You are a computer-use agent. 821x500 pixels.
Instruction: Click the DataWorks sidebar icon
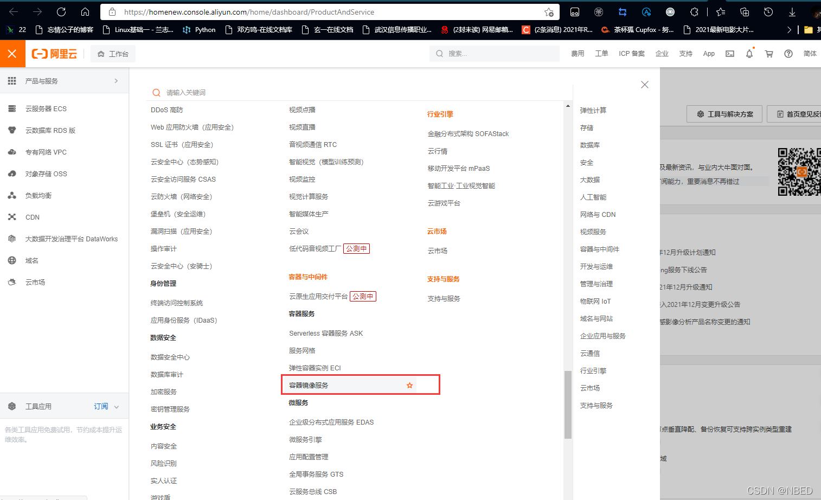(x=12, y=239)
